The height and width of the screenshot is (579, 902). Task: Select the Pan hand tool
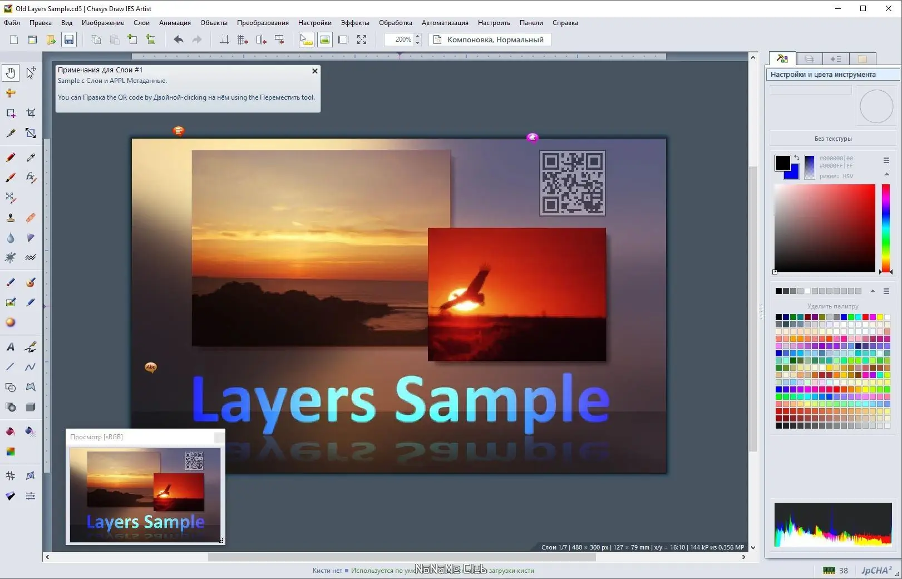[x=11, y=73]
